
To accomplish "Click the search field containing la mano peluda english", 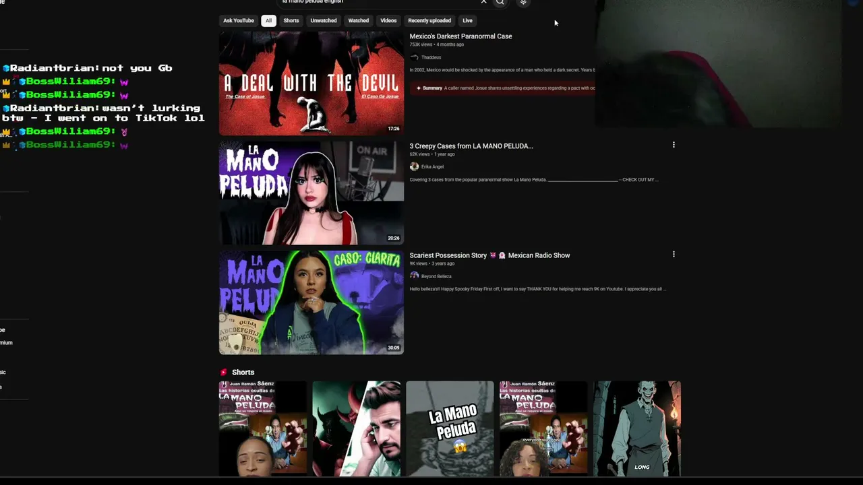I will click(378, 2).
